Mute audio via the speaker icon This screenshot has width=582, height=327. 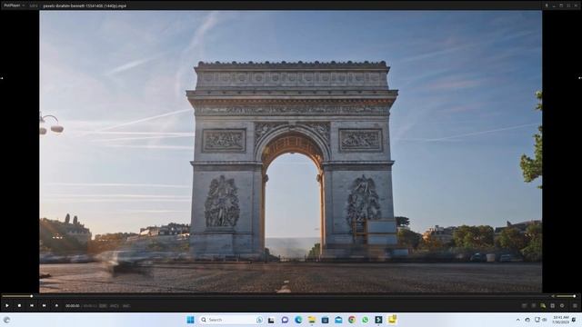coord(553,296)
